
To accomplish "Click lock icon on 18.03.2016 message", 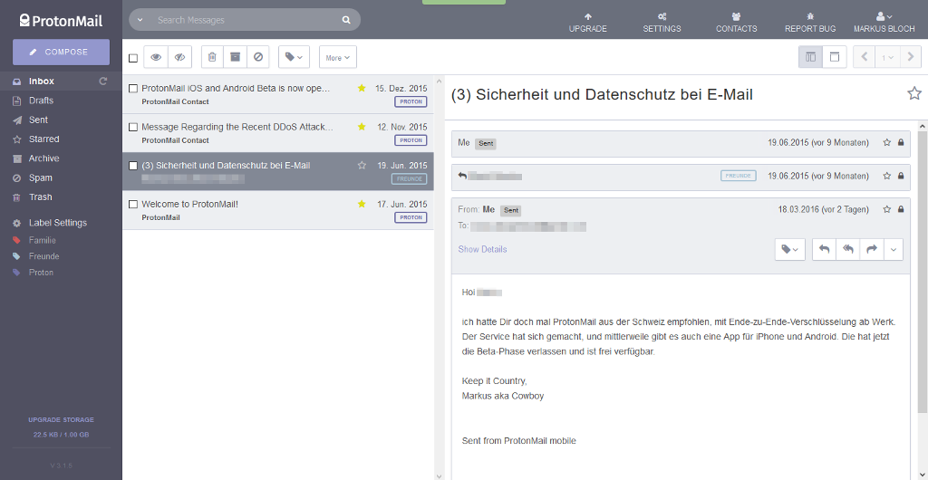I will click(901, 209).
